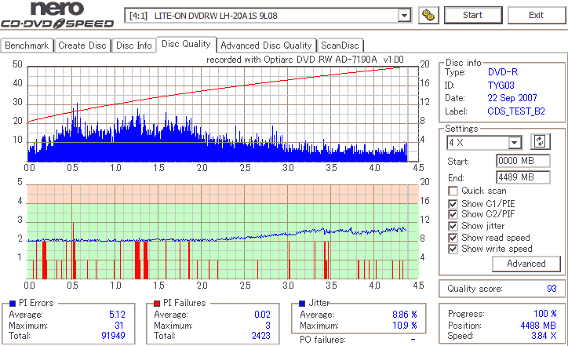The image size is (568, 346).
Task: Click the disc type value DVD-R
Action: [x=503, y=72]
